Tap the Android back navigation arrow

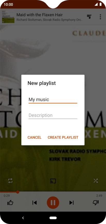coord(23,218)
